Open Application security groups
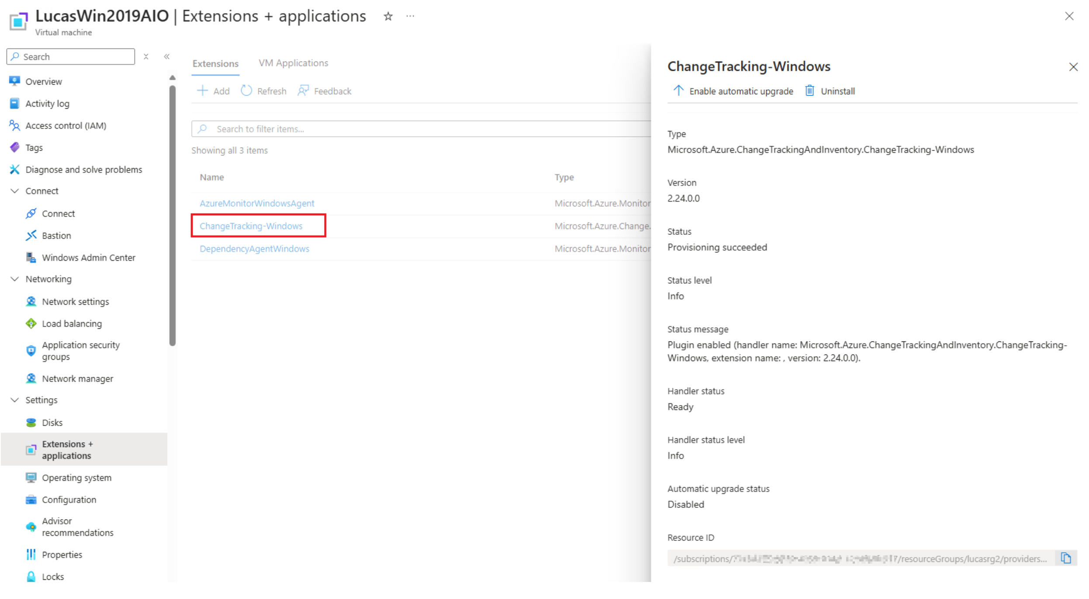Viewport: 1089px width, 599px height. click(x=80, y=351)
